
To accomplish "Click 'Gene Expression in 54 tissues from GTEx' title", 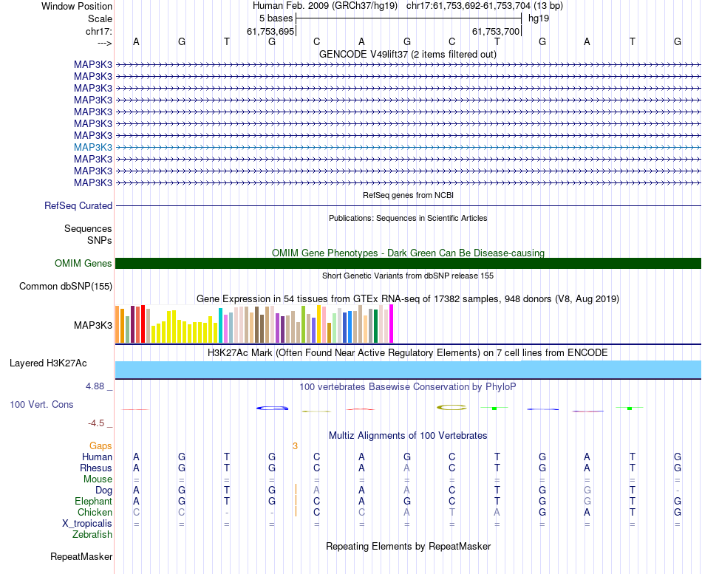I will [x=408, y=298].
